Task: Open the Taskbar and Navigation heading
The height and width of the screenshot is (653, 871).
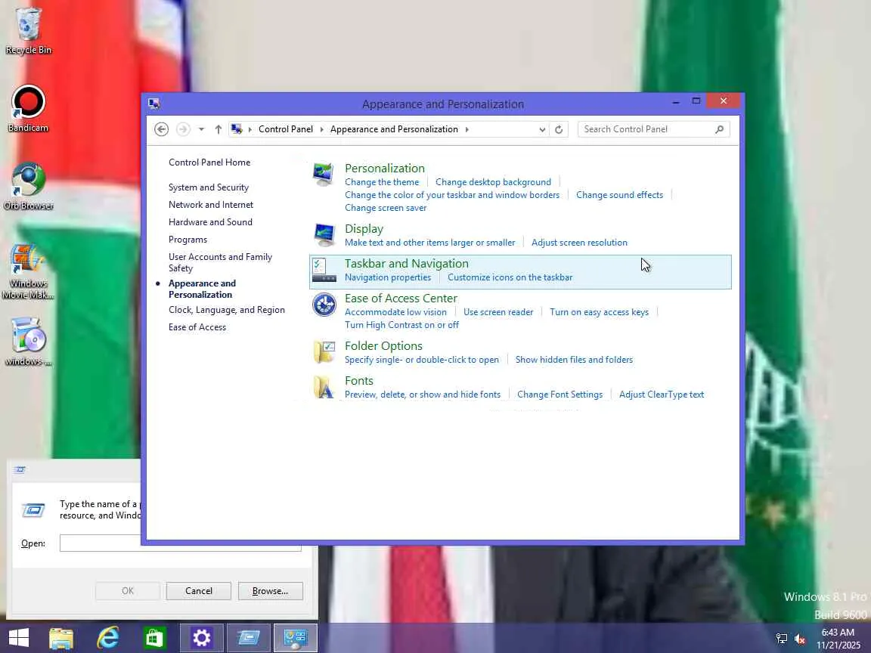Action: [407, 263]
